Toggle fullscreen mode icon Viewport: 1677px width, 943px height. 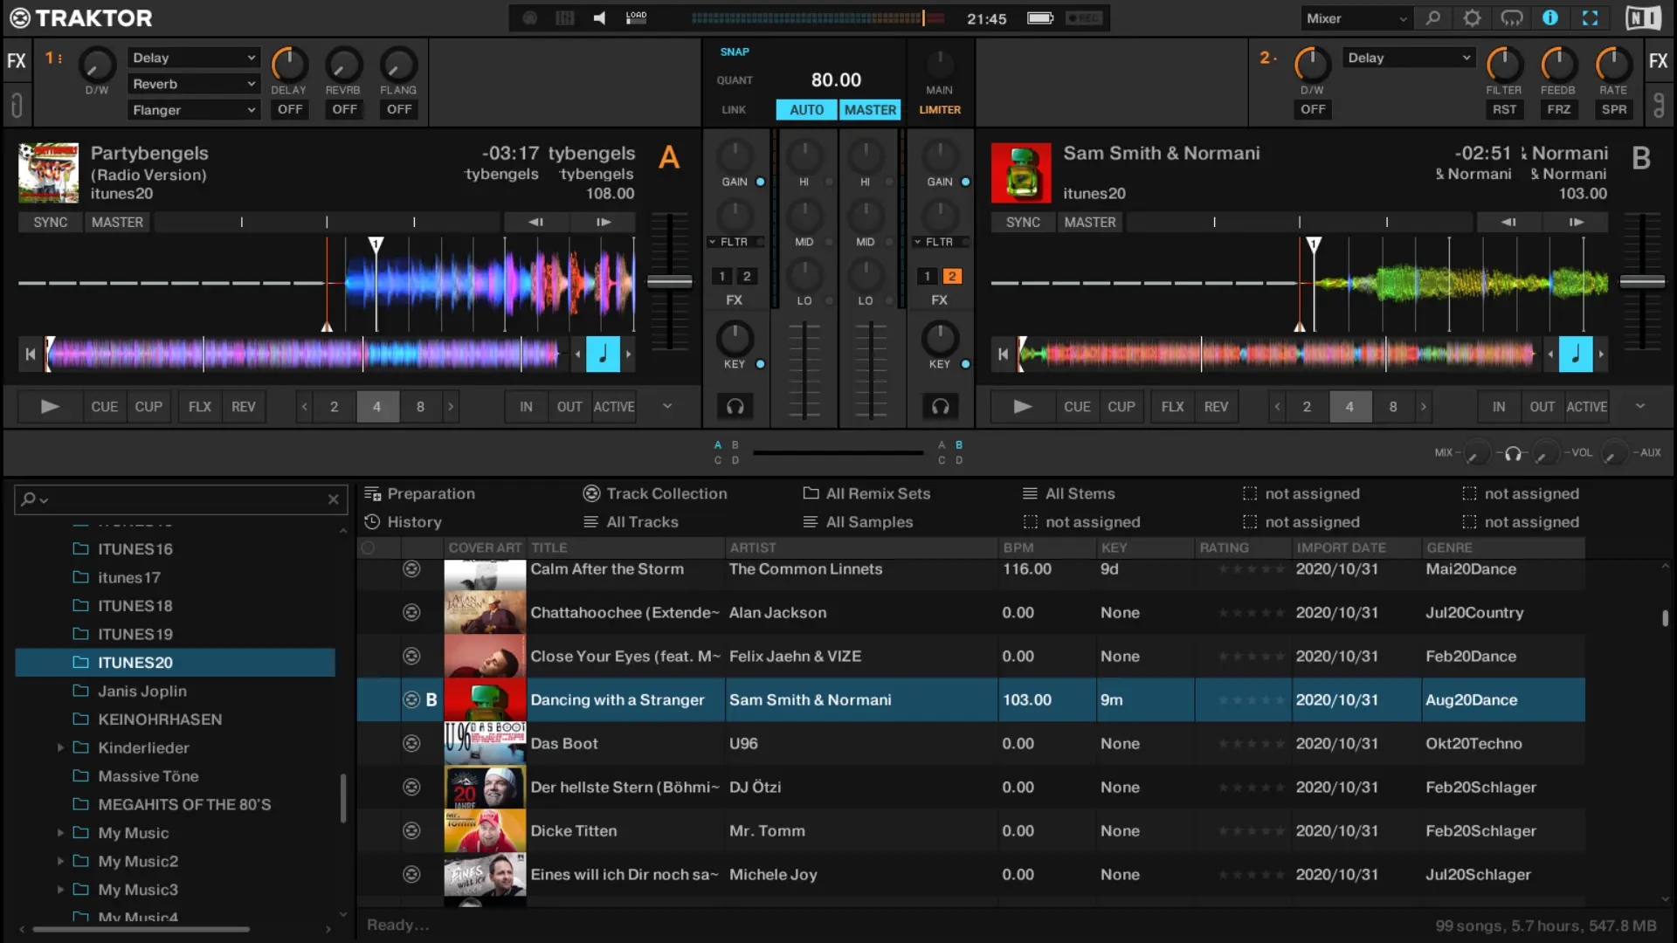1591,18
